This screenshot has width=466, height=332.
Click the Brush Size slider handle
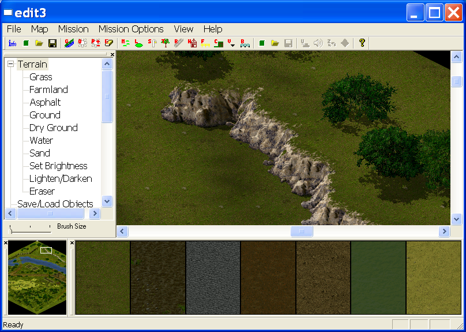10,230
